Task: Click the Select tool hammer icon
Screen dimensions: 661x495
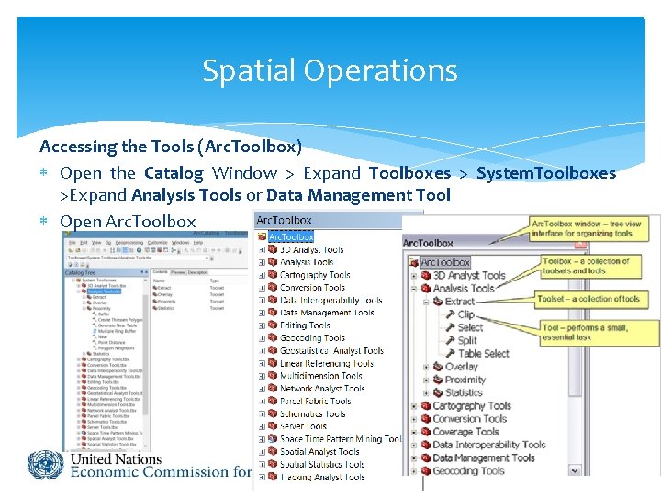Action: tap(451, 327)
